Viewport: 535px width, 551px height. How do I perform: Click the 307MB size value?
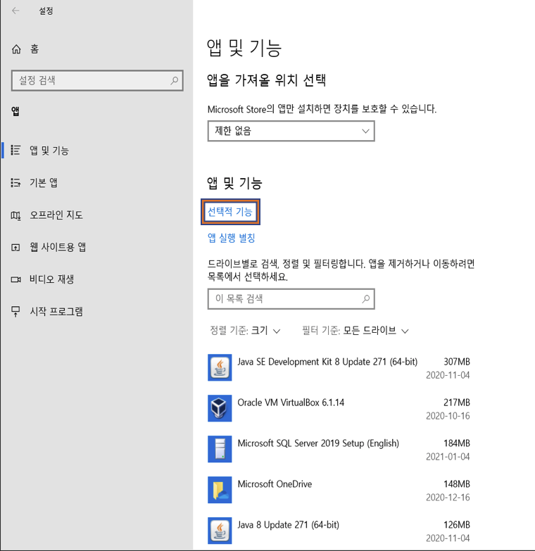tap(457, 362)
